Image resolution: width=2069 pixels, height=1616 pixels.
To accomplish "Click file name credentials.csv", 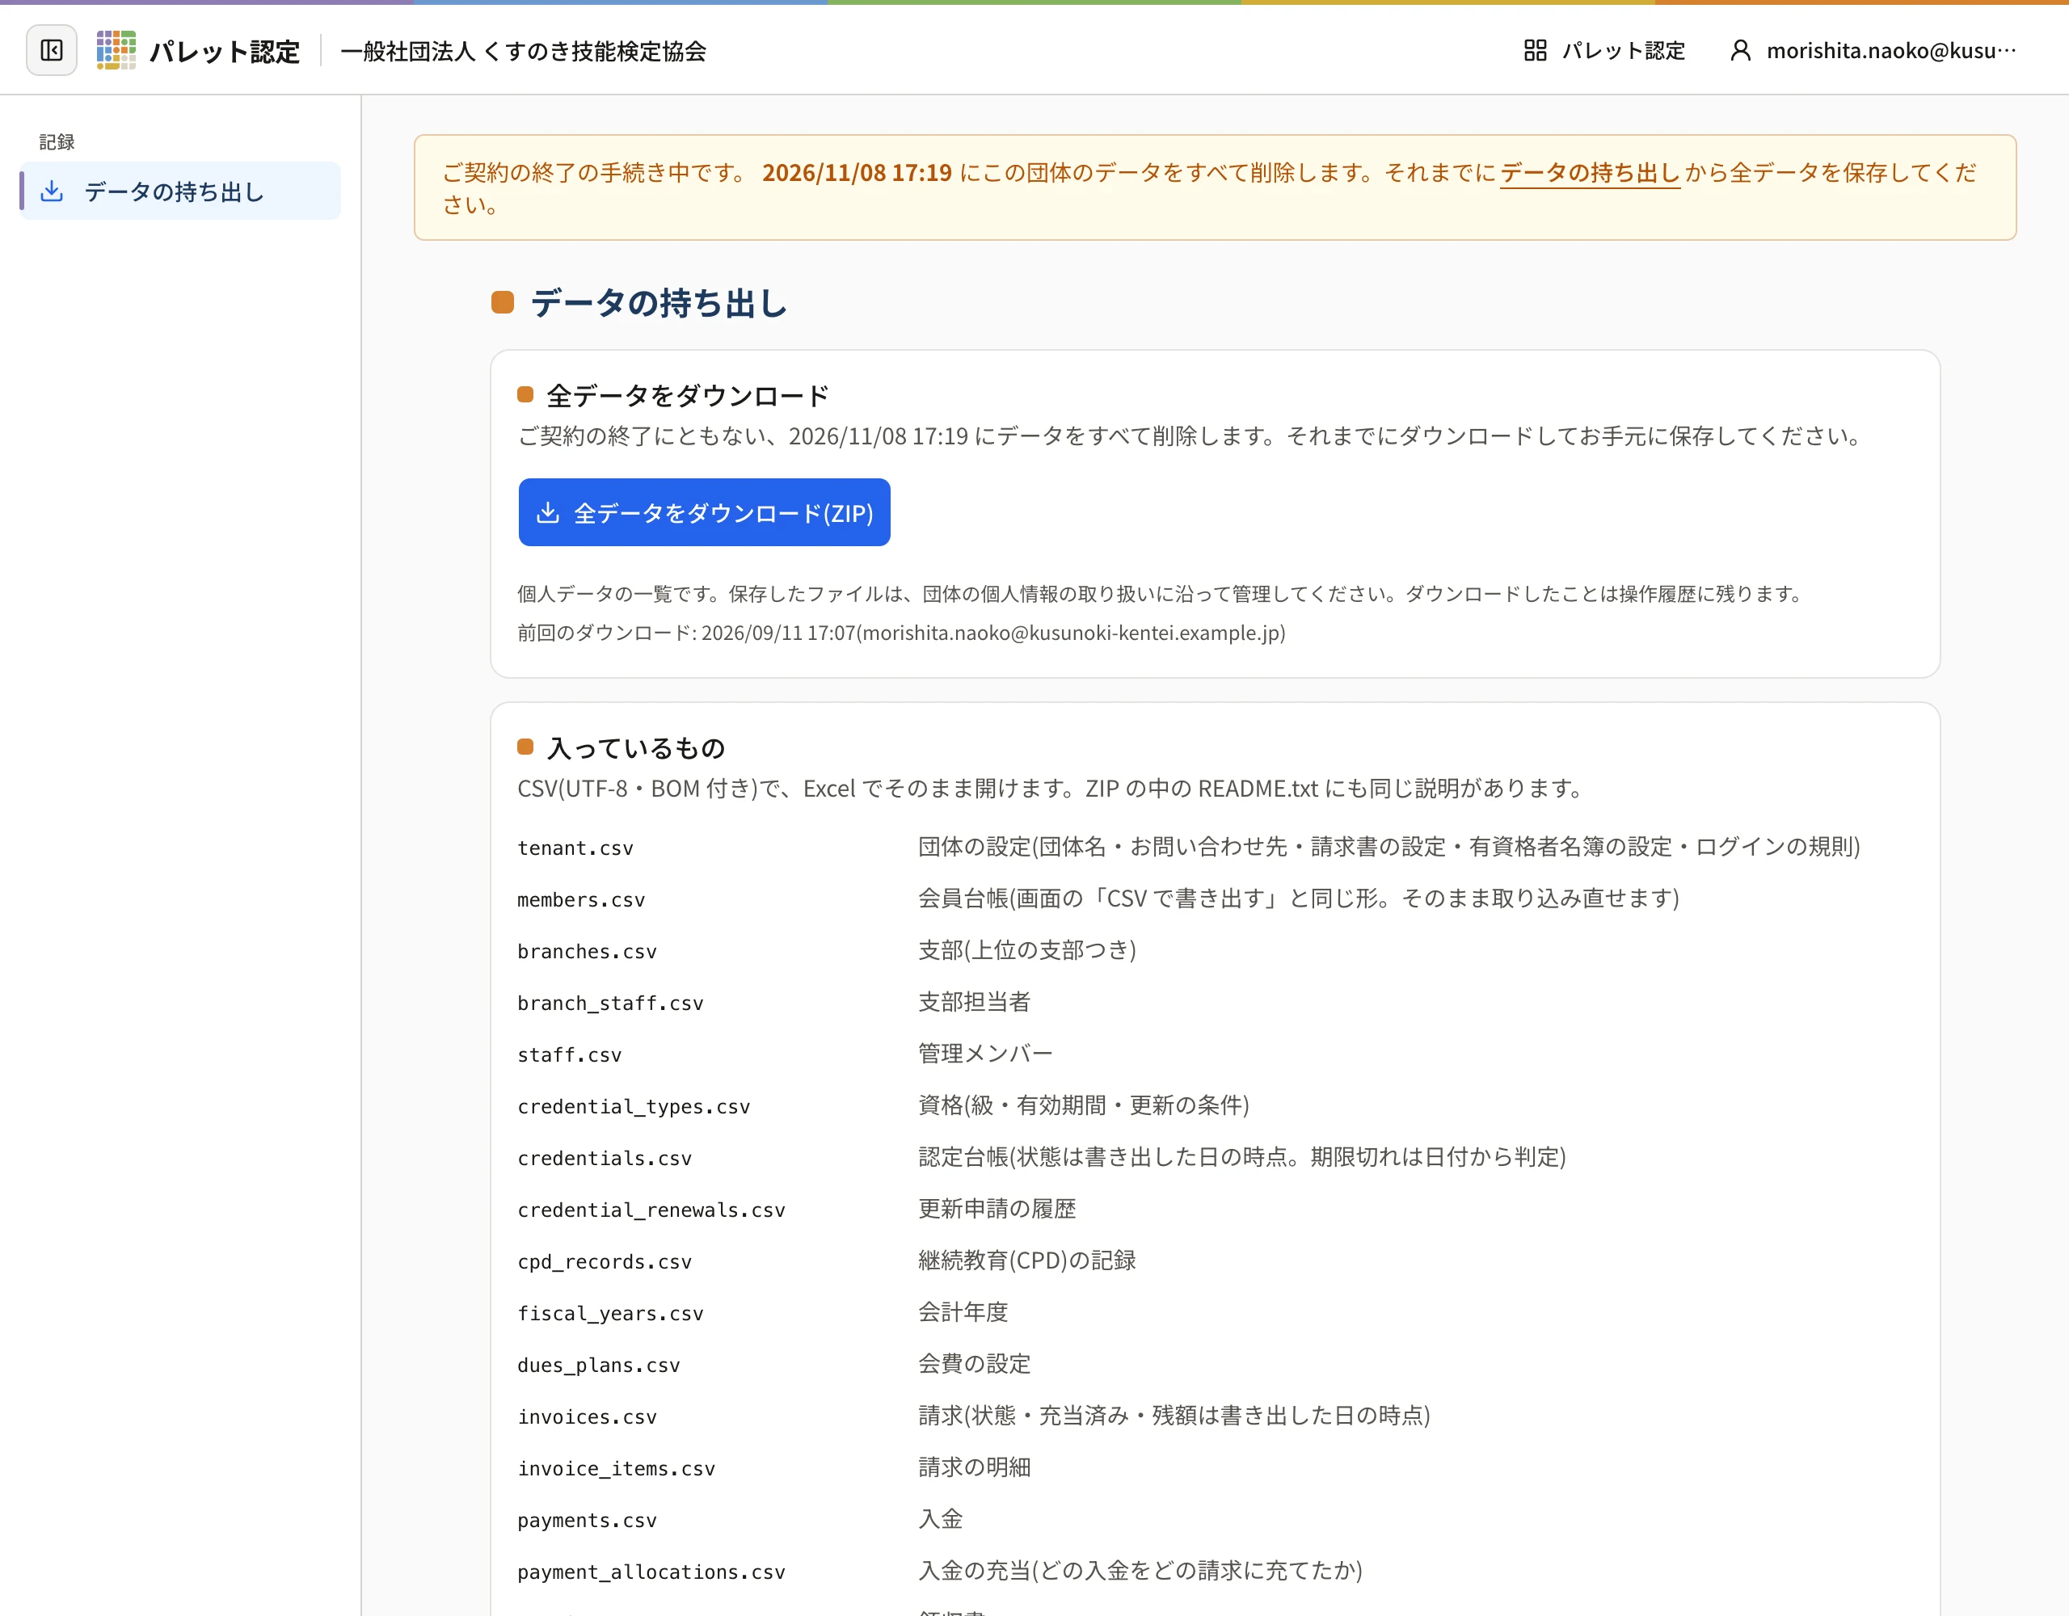I will [605, 1159].
